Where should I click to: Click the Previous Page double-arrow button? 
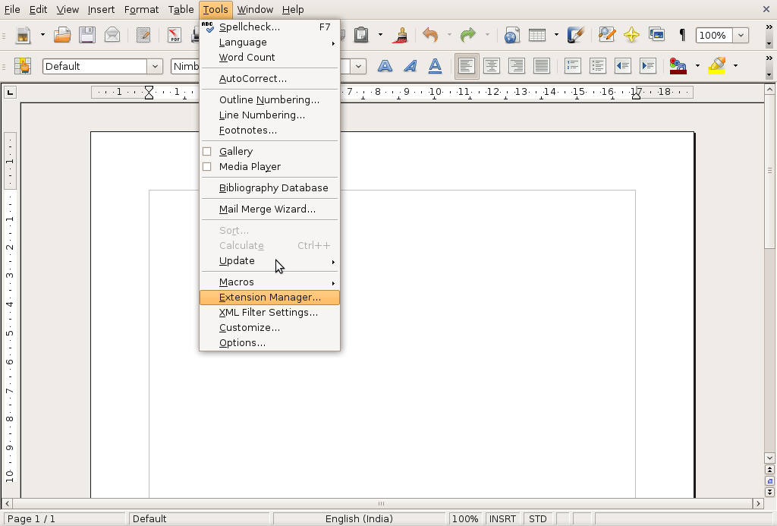[769, 470]
